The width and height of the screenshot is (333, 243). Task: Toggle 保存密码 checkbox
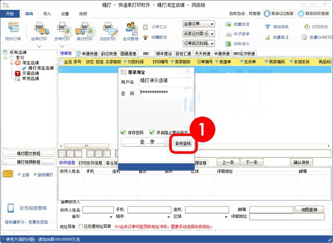click(123, 132)
